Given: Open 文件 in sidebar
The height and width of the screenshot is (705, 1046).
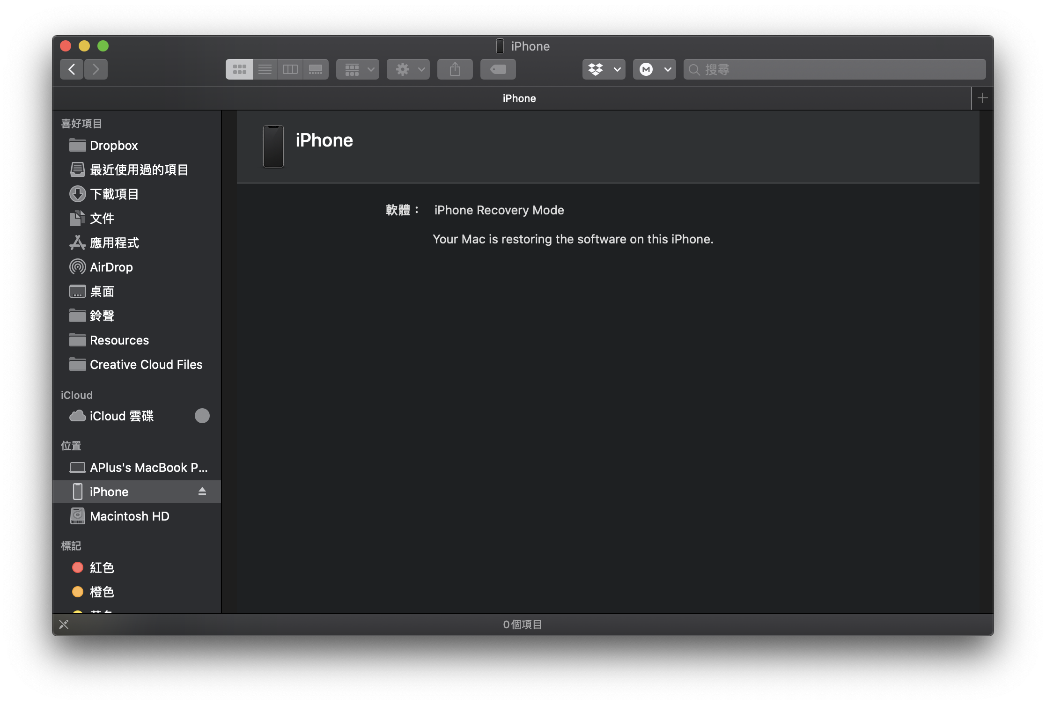Looking at the screenshot, I should [x=137, y=219].
